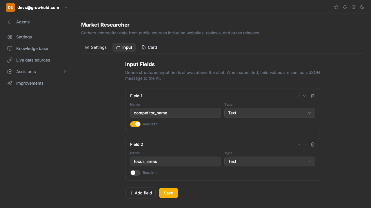Switch to dark mode with the moon icon
This screenshot has width=371, height=208.
362,7
